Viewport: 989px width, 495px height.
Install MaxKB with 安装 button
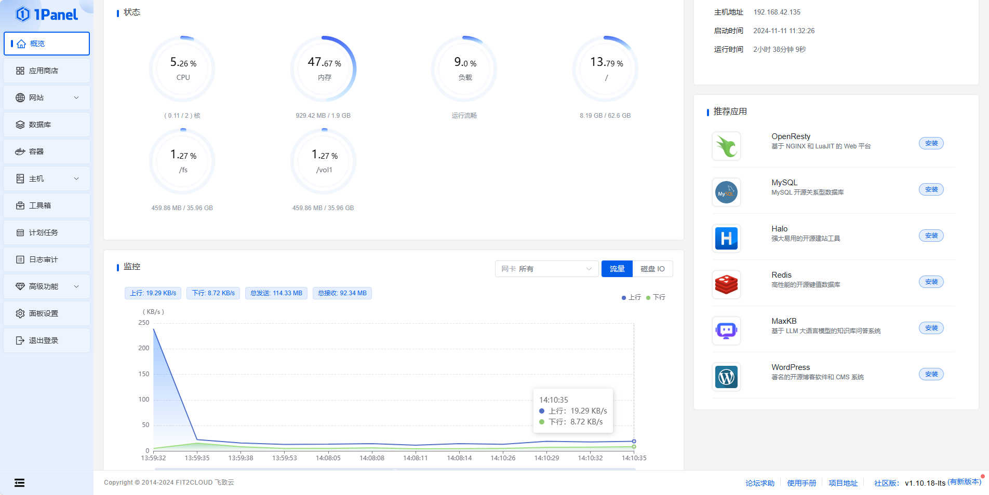point(931,328)
